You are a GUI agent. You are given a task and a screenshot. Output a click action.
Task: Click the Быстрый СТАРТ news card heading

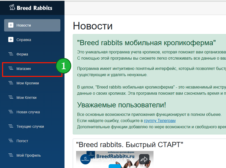click(130, 145)
